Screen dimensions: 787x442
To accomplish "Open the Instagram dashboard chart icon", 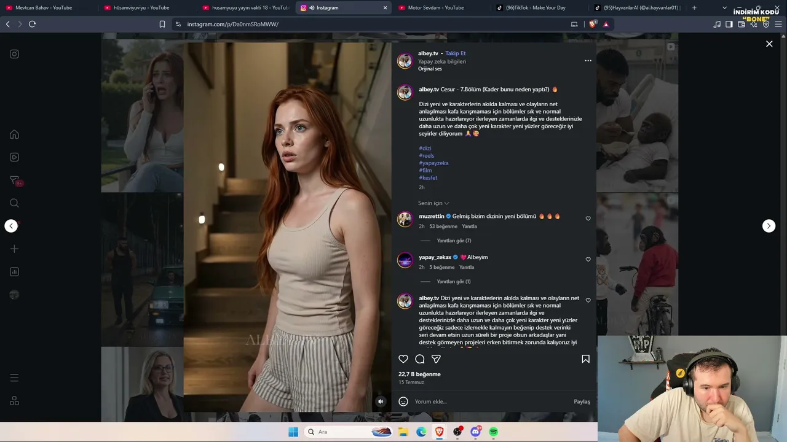I will pos(14,272).
